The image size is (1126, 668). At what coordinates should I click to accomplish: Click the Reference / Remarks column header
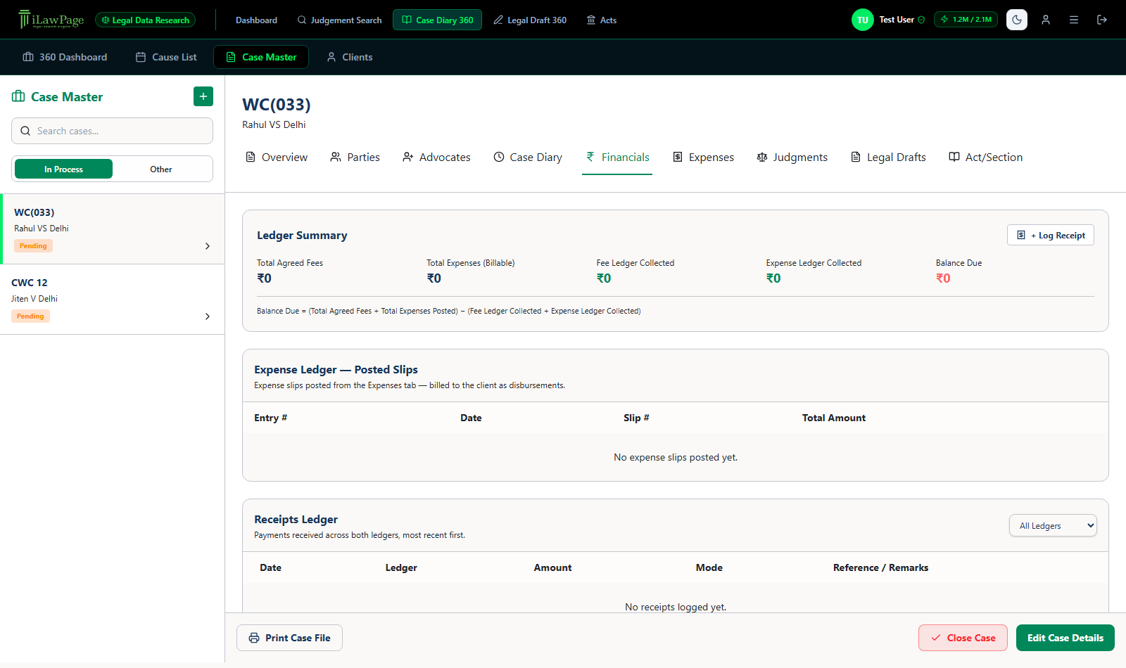click(880, 567)
